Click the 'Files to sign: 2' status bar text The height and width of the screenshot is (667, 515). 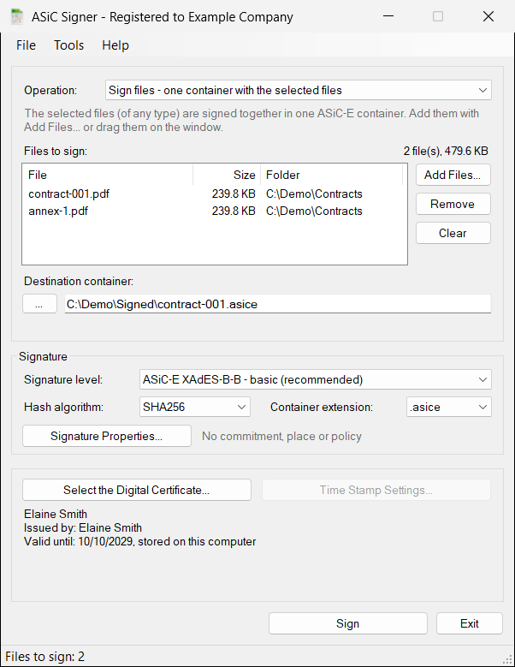coord(45,657)
